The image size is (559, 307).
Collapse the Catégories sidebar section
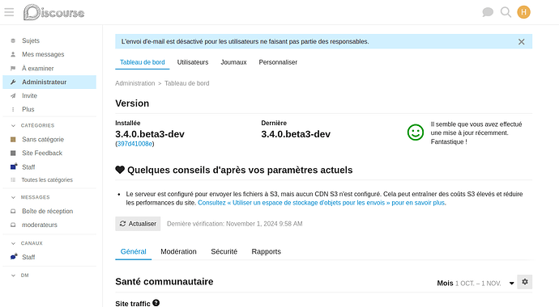(32, 125)
